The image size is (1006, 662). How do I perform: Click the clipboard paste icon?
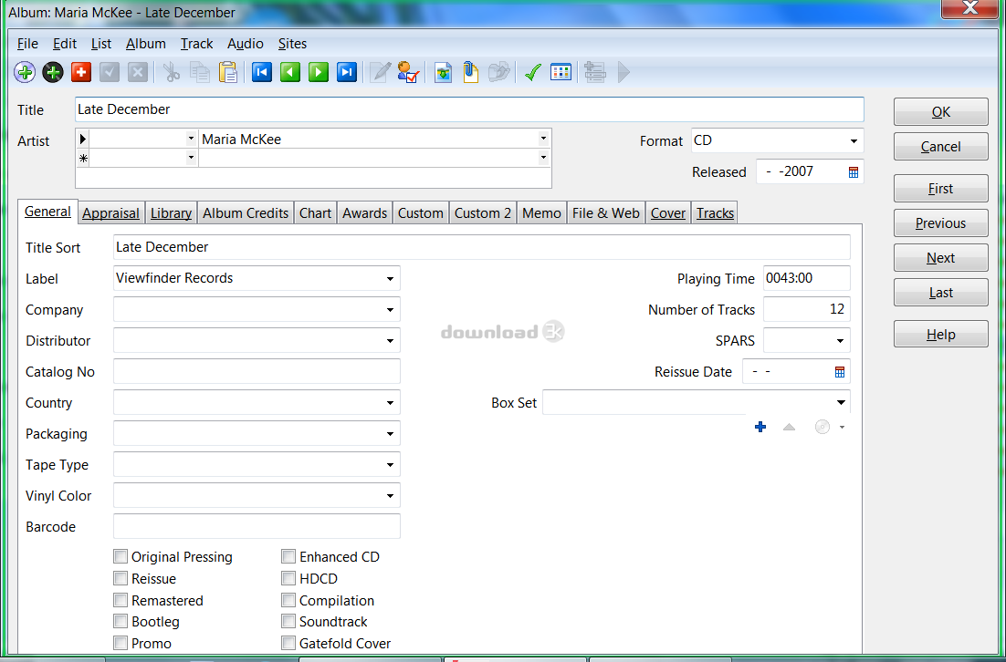(x=227, y=72)
